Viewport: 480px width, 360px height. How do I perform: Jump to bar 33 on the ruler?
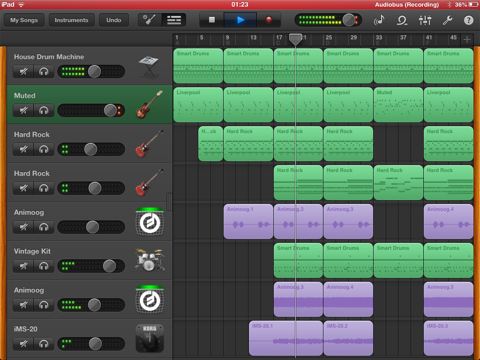pyautogui.click(x=379, y=37)
